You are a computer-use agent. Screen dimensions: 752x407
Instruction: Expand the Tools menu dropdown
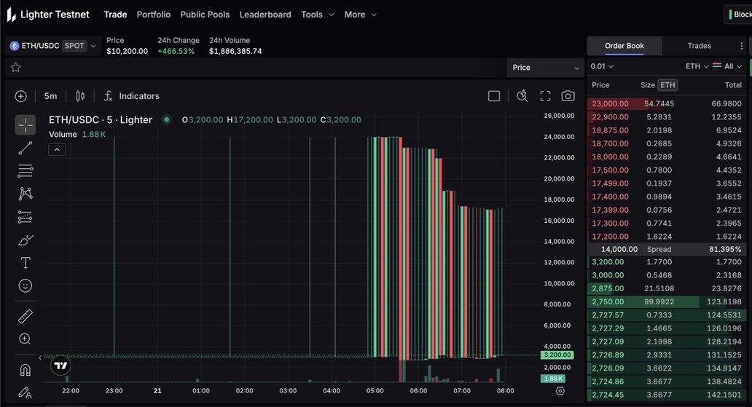(317, 15)
